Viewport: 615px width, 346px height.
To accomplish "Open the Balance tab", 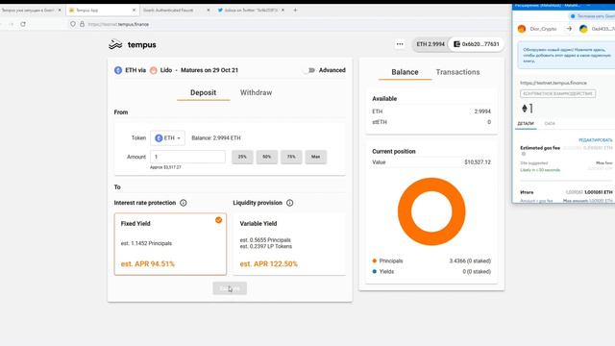I will (405, 72).
